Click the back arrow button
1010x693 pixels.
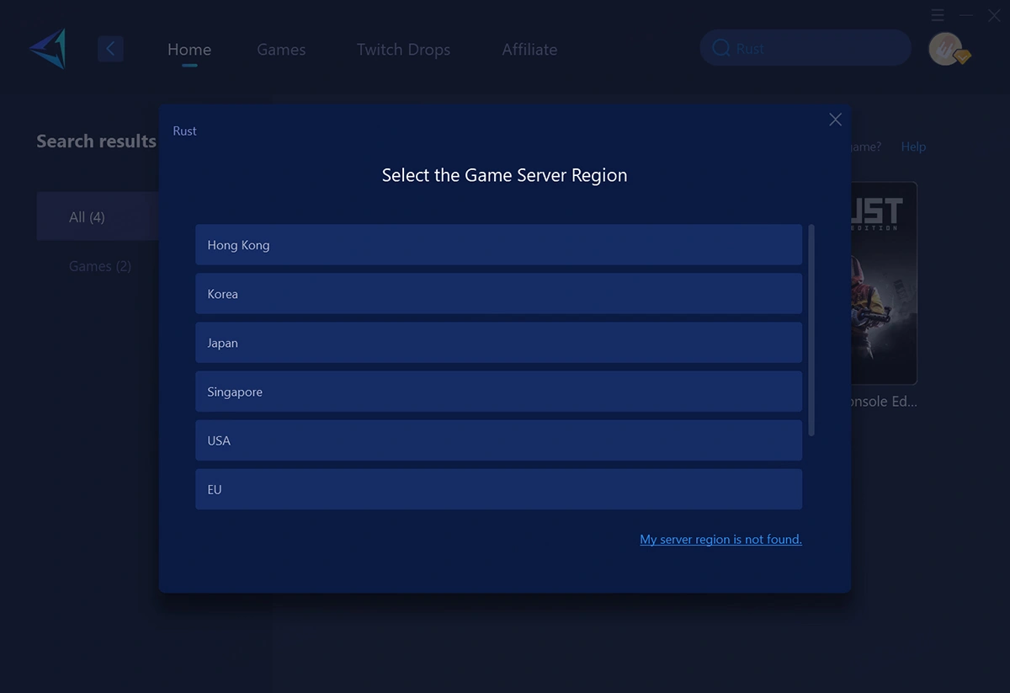point(110,49)
